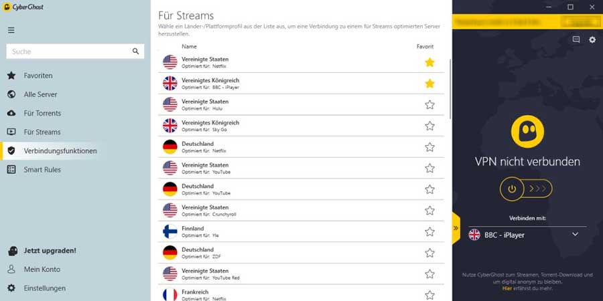This screenshot has height=301, width=603.
Task: Collapse the server list with the yellow arrow tab
Action: tap(456, 228)
